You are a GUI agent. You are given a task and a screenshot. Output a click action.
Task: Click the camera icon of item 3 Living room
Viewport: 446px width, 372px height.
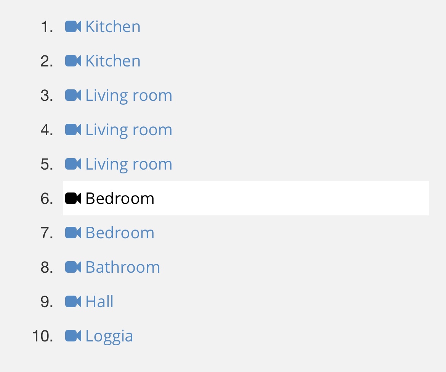pyautogui.click(x=73, y=95)
